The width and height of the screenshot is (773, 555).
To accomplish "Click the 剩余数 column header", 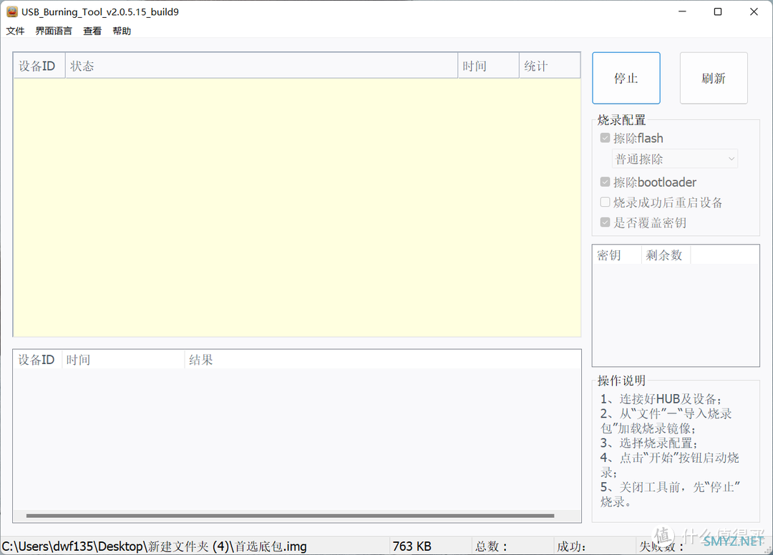I will [666, 255].
